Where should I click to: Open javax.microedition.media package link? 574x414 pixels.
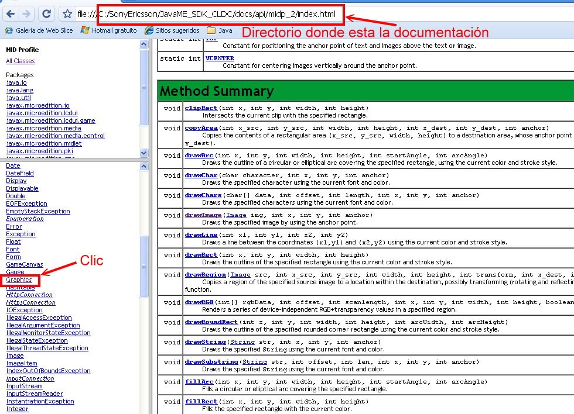[x=43, y=128]
